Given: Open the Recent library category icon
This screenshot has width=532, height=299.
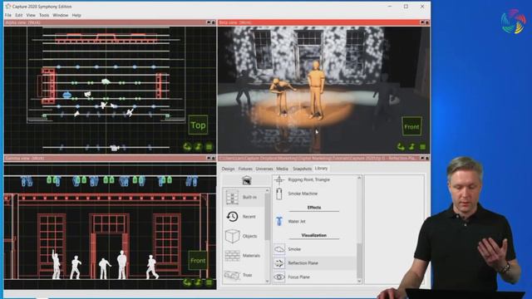Looking at the screenshot, I should coord(232,216).
